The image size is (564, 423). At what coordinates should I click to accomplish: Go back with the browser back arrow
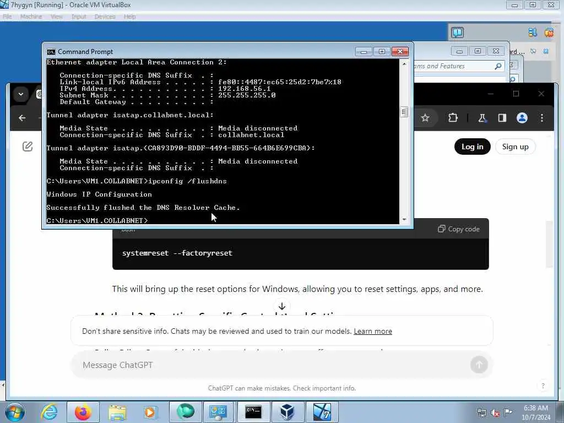coord(22,118)
